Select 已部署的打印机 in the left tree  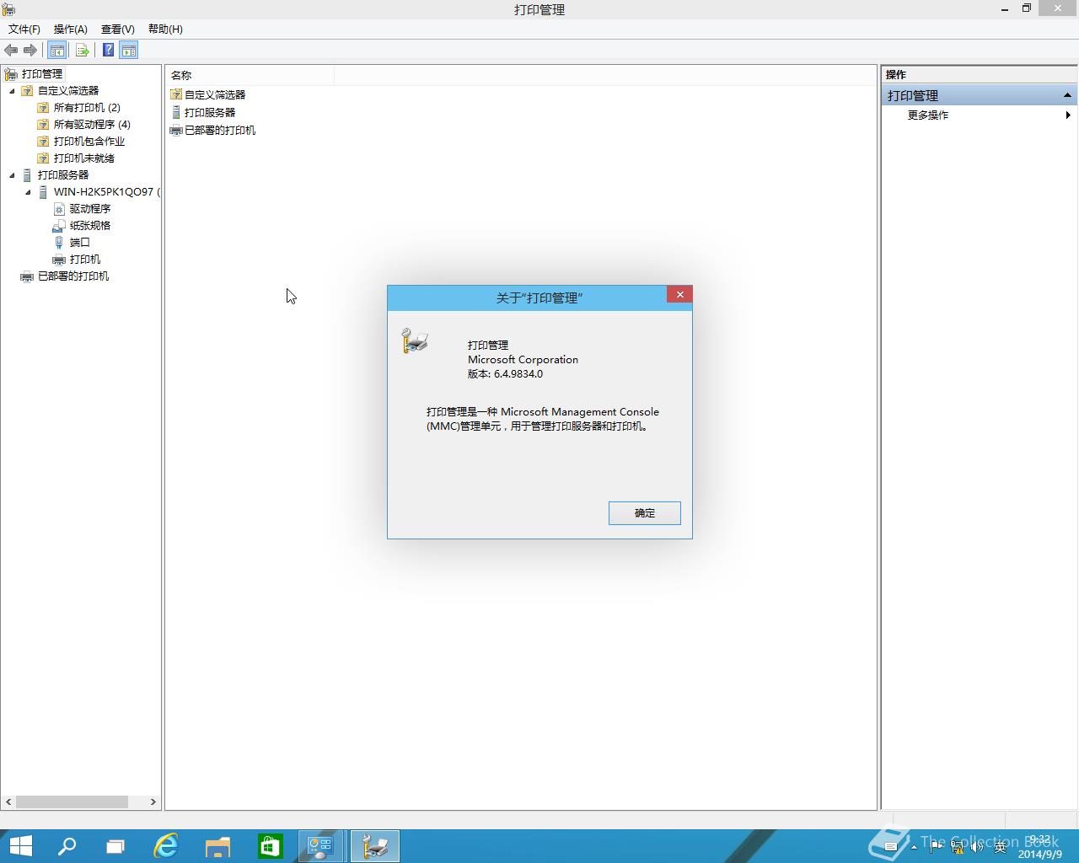[x=73, y=276]
